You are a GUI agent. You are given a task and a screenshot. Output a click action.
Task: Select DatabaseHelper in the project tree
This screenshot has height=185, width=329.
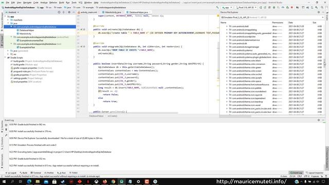click(x=27, y=30)
